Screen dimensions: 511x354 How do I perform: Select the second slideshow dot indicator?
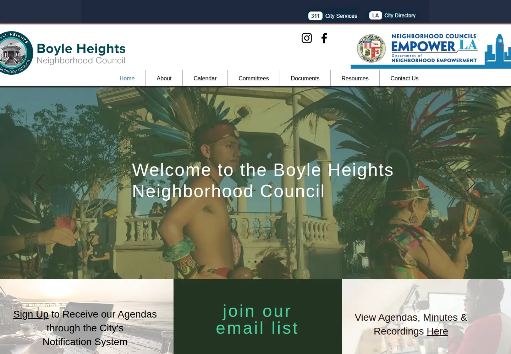coord(255,262)
